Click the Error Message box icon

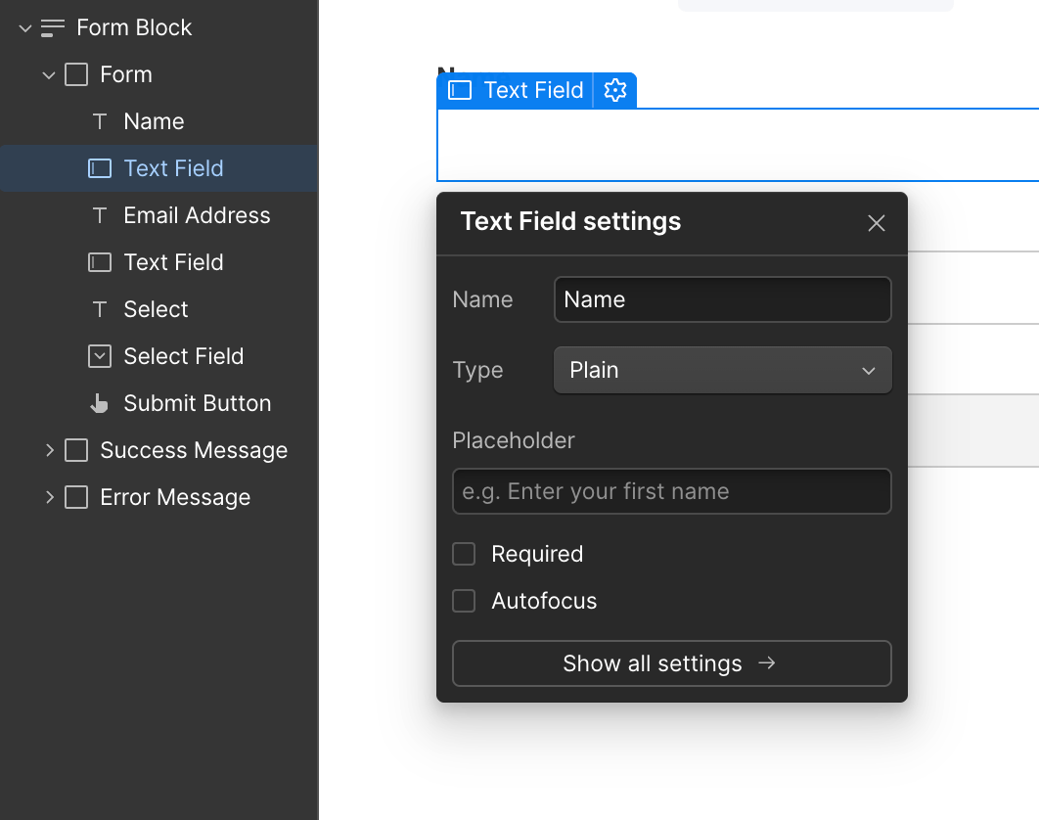click(76, 497)
